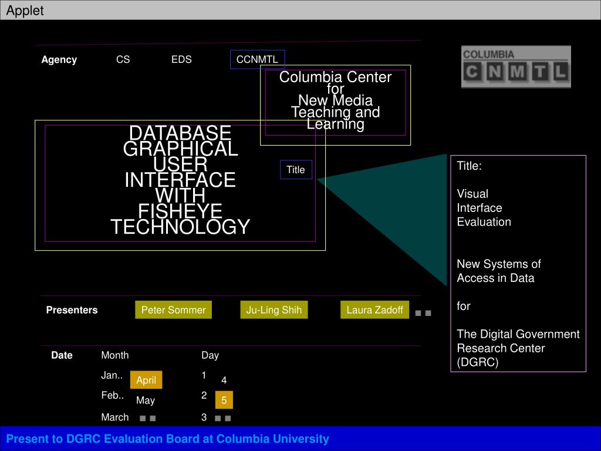The image size is (601, 451).
Task: Choose presenter Laura Zadoff
Action: (x=375, y=310)
